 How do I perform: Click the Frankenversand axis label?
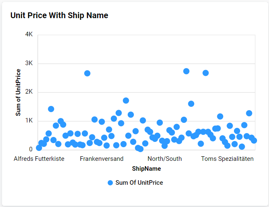[102, 159]
